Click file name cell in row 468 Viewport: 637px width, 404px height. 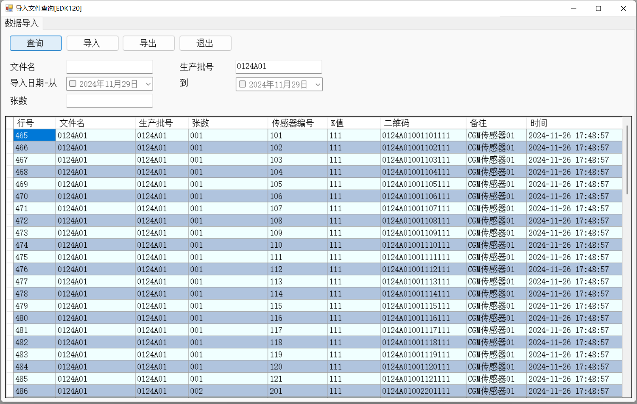tap(95, 172)
